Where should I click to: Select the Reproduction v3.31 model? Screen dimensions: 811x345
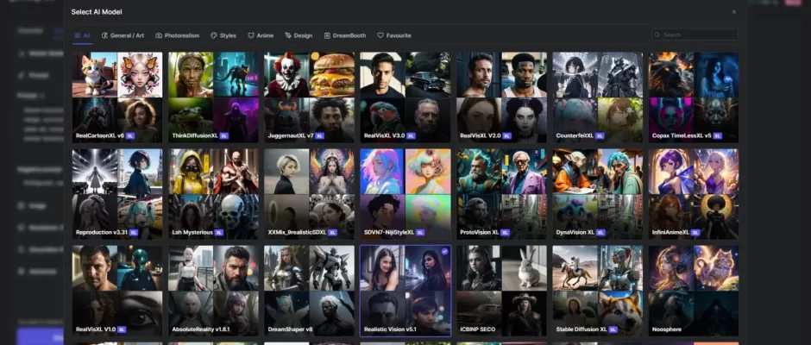[117, 194]
